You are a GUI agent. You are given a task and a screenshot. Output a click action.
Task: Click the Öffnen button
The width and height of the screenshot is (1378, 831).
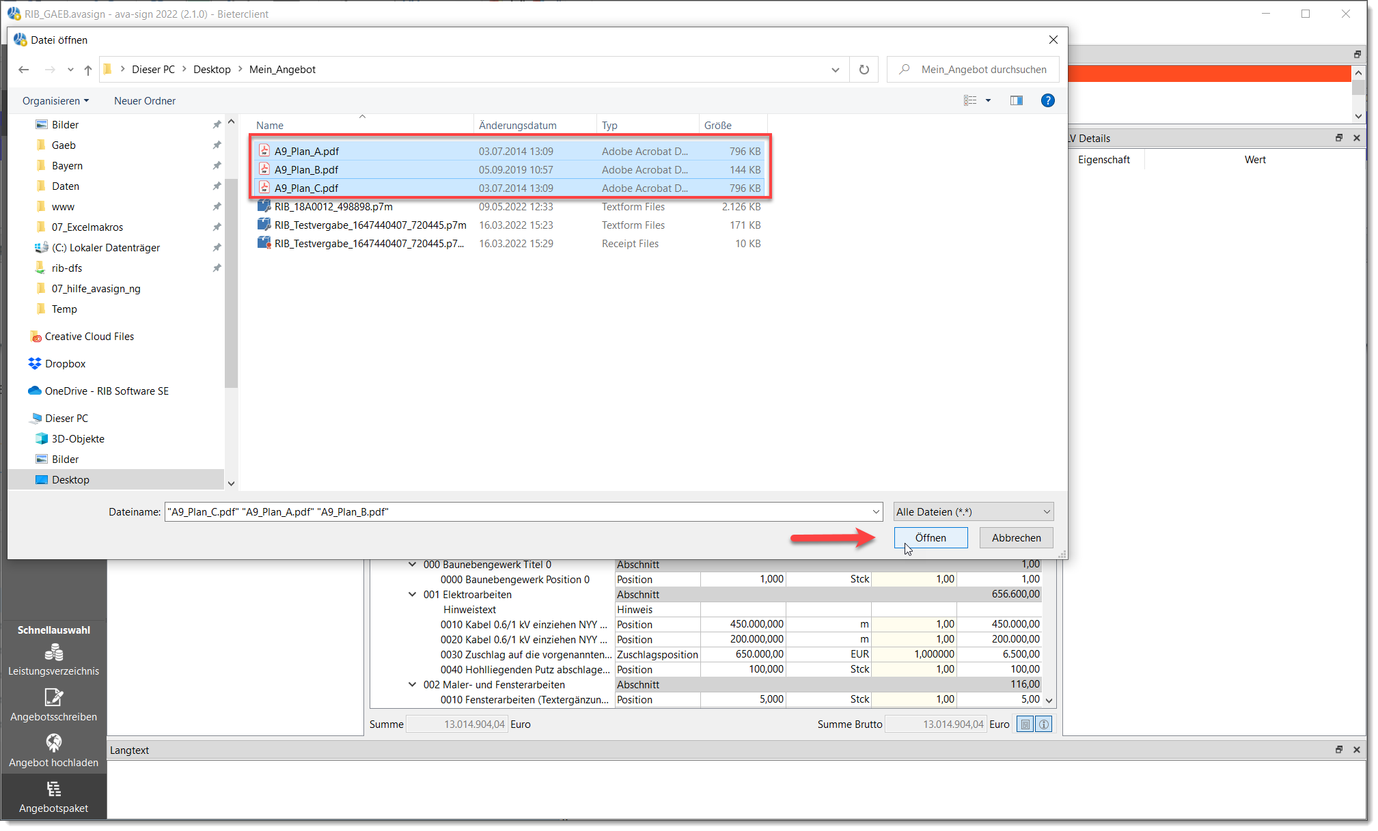tap(931, 538)
